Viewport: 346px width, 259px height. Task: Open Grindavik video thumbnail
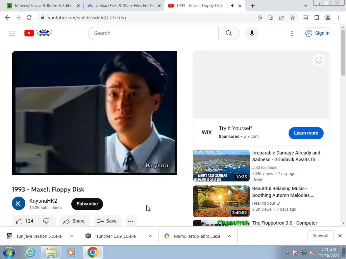(x=221, y=166)
